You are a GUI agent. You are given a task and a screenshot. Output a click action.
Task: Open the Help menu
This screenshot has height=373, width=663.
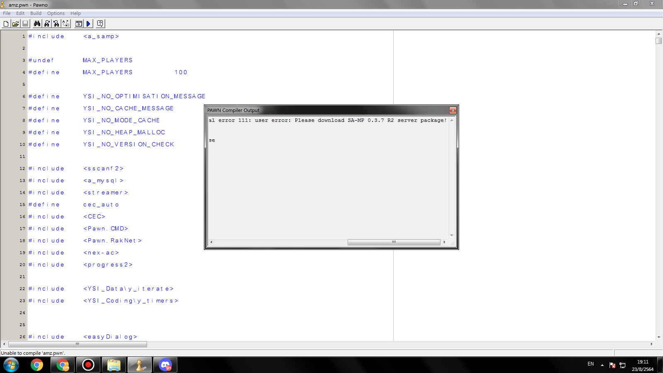pyautogui.click(x=75, y=13)
